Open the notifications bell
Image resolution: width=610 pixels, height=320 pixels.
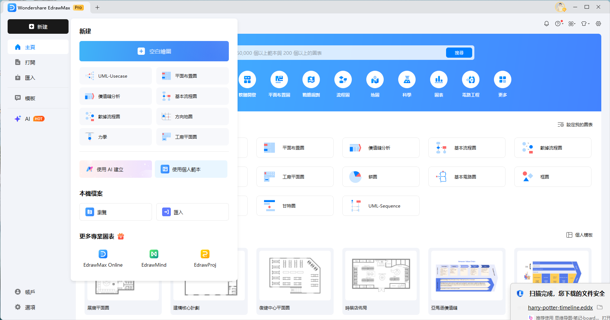(x=547, y=24)
